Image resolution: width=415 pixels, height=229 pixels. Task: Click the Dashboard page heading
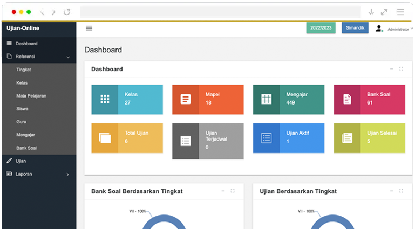[x=103, y=50]
